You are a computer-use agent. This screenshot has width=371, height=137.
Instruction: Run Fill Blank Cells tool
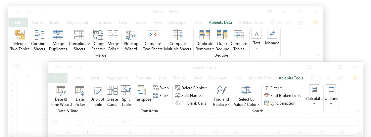point(191,103)
